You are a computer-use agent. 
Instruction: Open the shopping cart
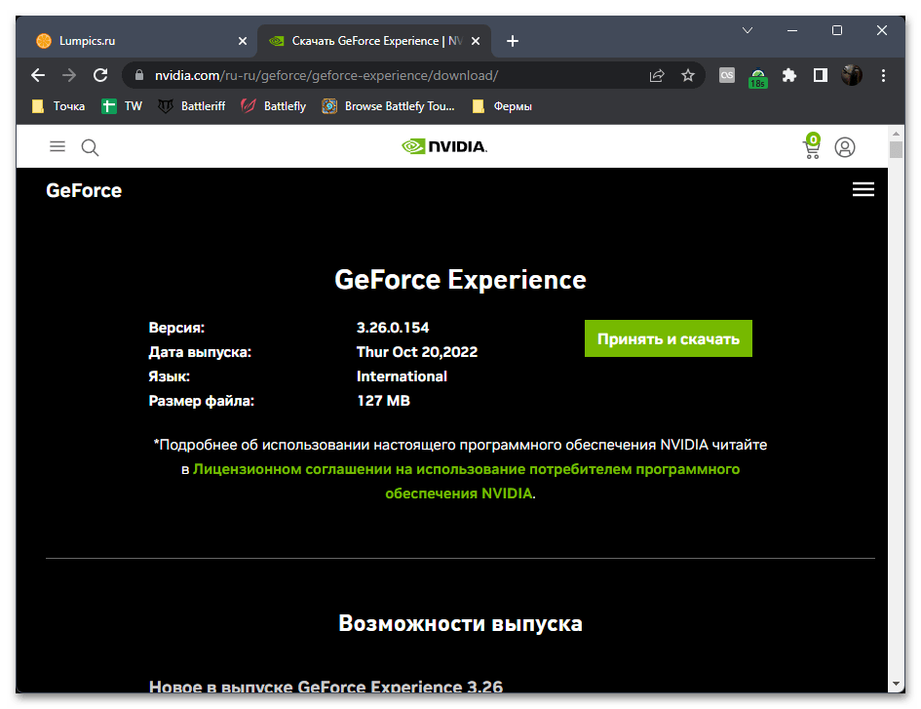[x=812, y=146]
